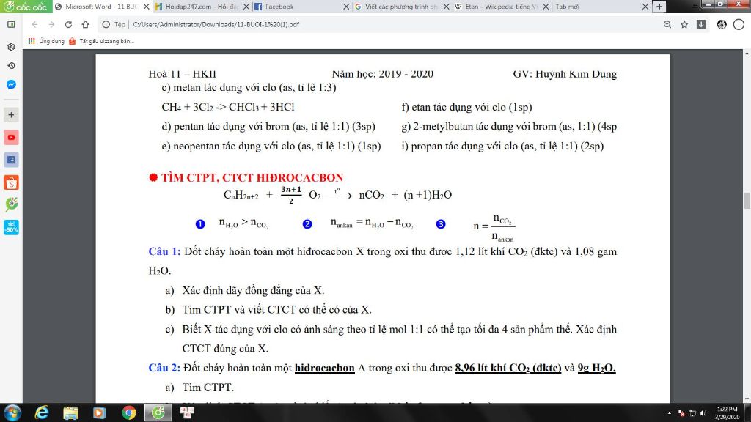The height and width of the screenshot is (422, 751).
Task: Close the Viết các phương trình tab
Action: pos(446,7)
